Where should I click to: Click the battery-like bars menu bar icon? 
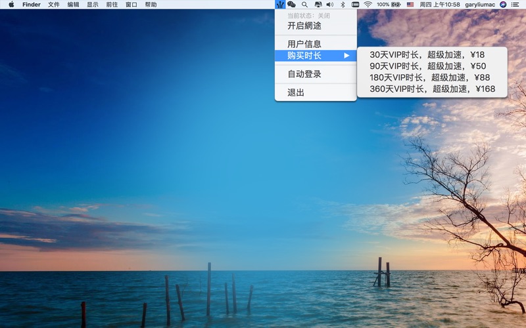[355, 5]
